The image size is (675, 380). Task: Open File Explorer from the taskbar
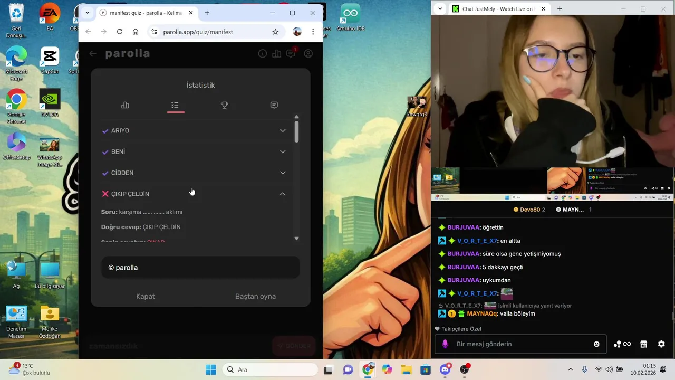tap(406, 369)
